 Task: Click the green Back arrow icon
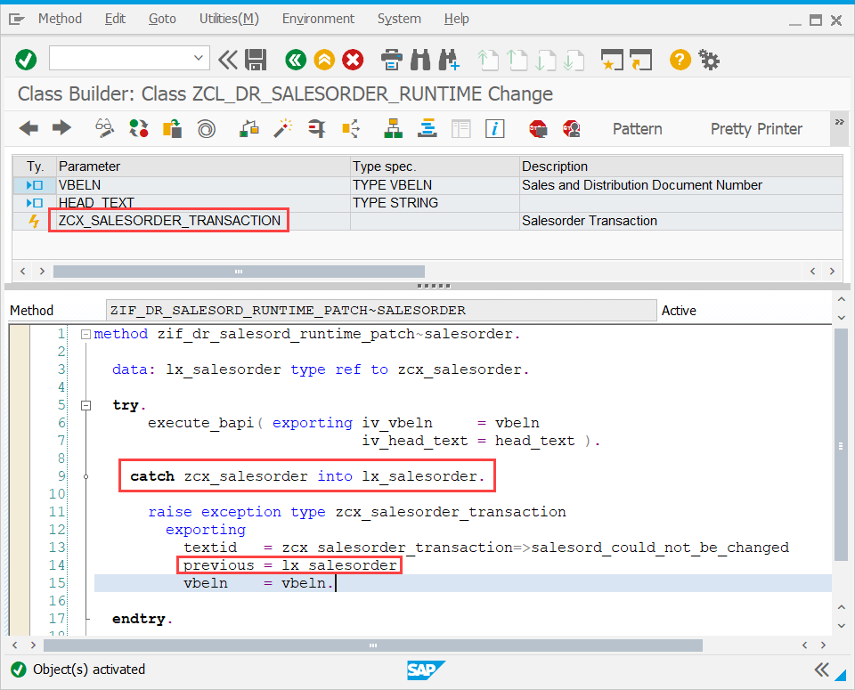click(x=295, y=60)
